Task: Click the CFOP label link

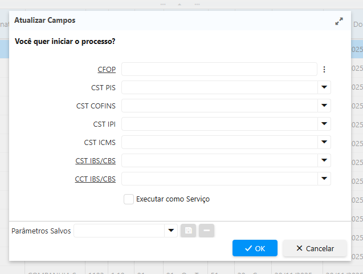Action: tap(107, 70)
